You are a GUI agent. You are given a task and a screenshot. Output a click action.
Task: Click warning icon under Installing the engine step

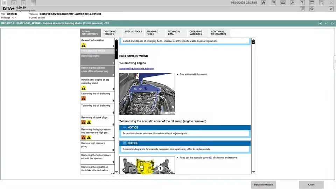[x=84, y=88]
